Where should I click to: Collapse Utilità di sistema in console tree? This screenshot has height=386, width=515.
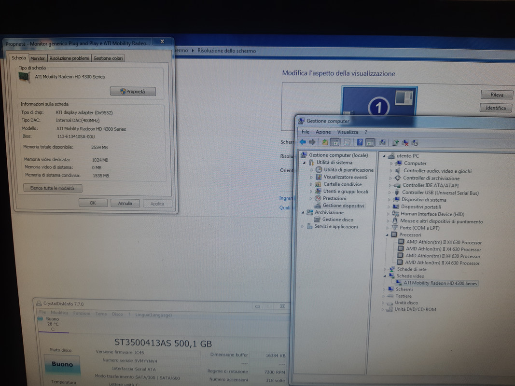tap(304, 163)
